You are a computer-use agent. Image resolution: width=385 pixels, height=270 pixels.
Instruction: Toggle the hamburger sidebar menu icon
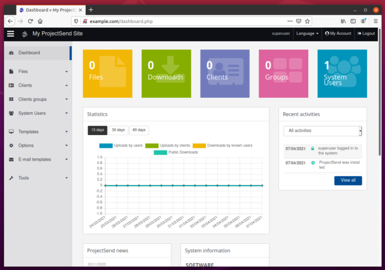pos(10,34)
